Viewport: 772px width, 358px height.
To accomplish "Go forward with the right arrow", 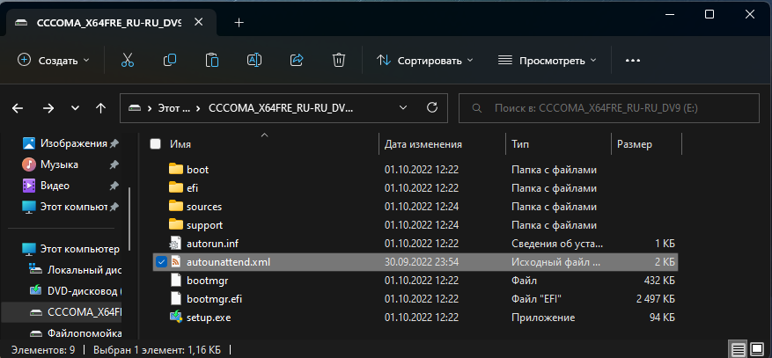I will click(x=48, y=108).
